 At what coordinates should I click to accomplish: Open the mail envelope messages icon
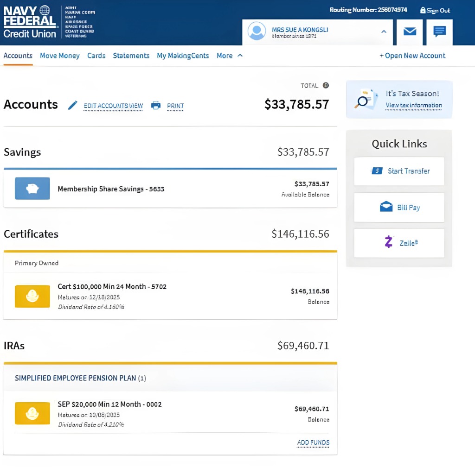[410, 31]
